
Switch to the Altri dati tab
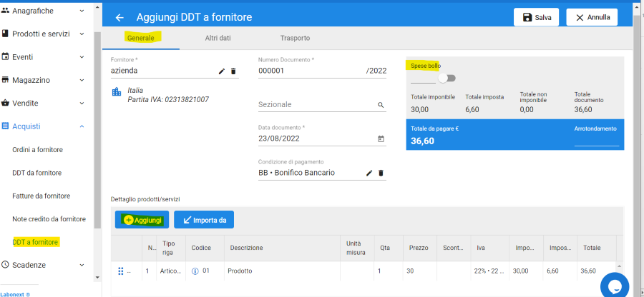(218, 38)
